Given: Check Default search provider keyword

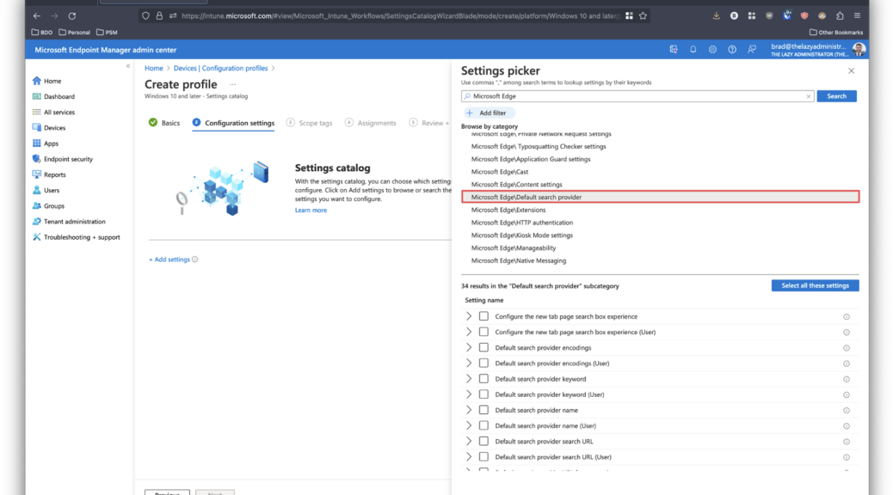Looking at the screenshot, I should coord(483,379).
